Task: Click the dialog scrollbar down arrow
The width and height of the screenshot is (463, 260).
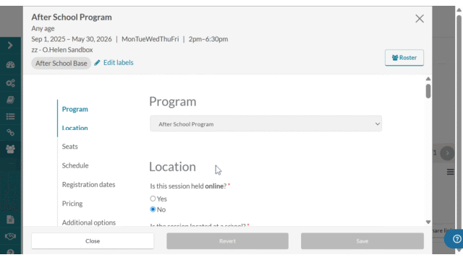Action: coord(428,222)
